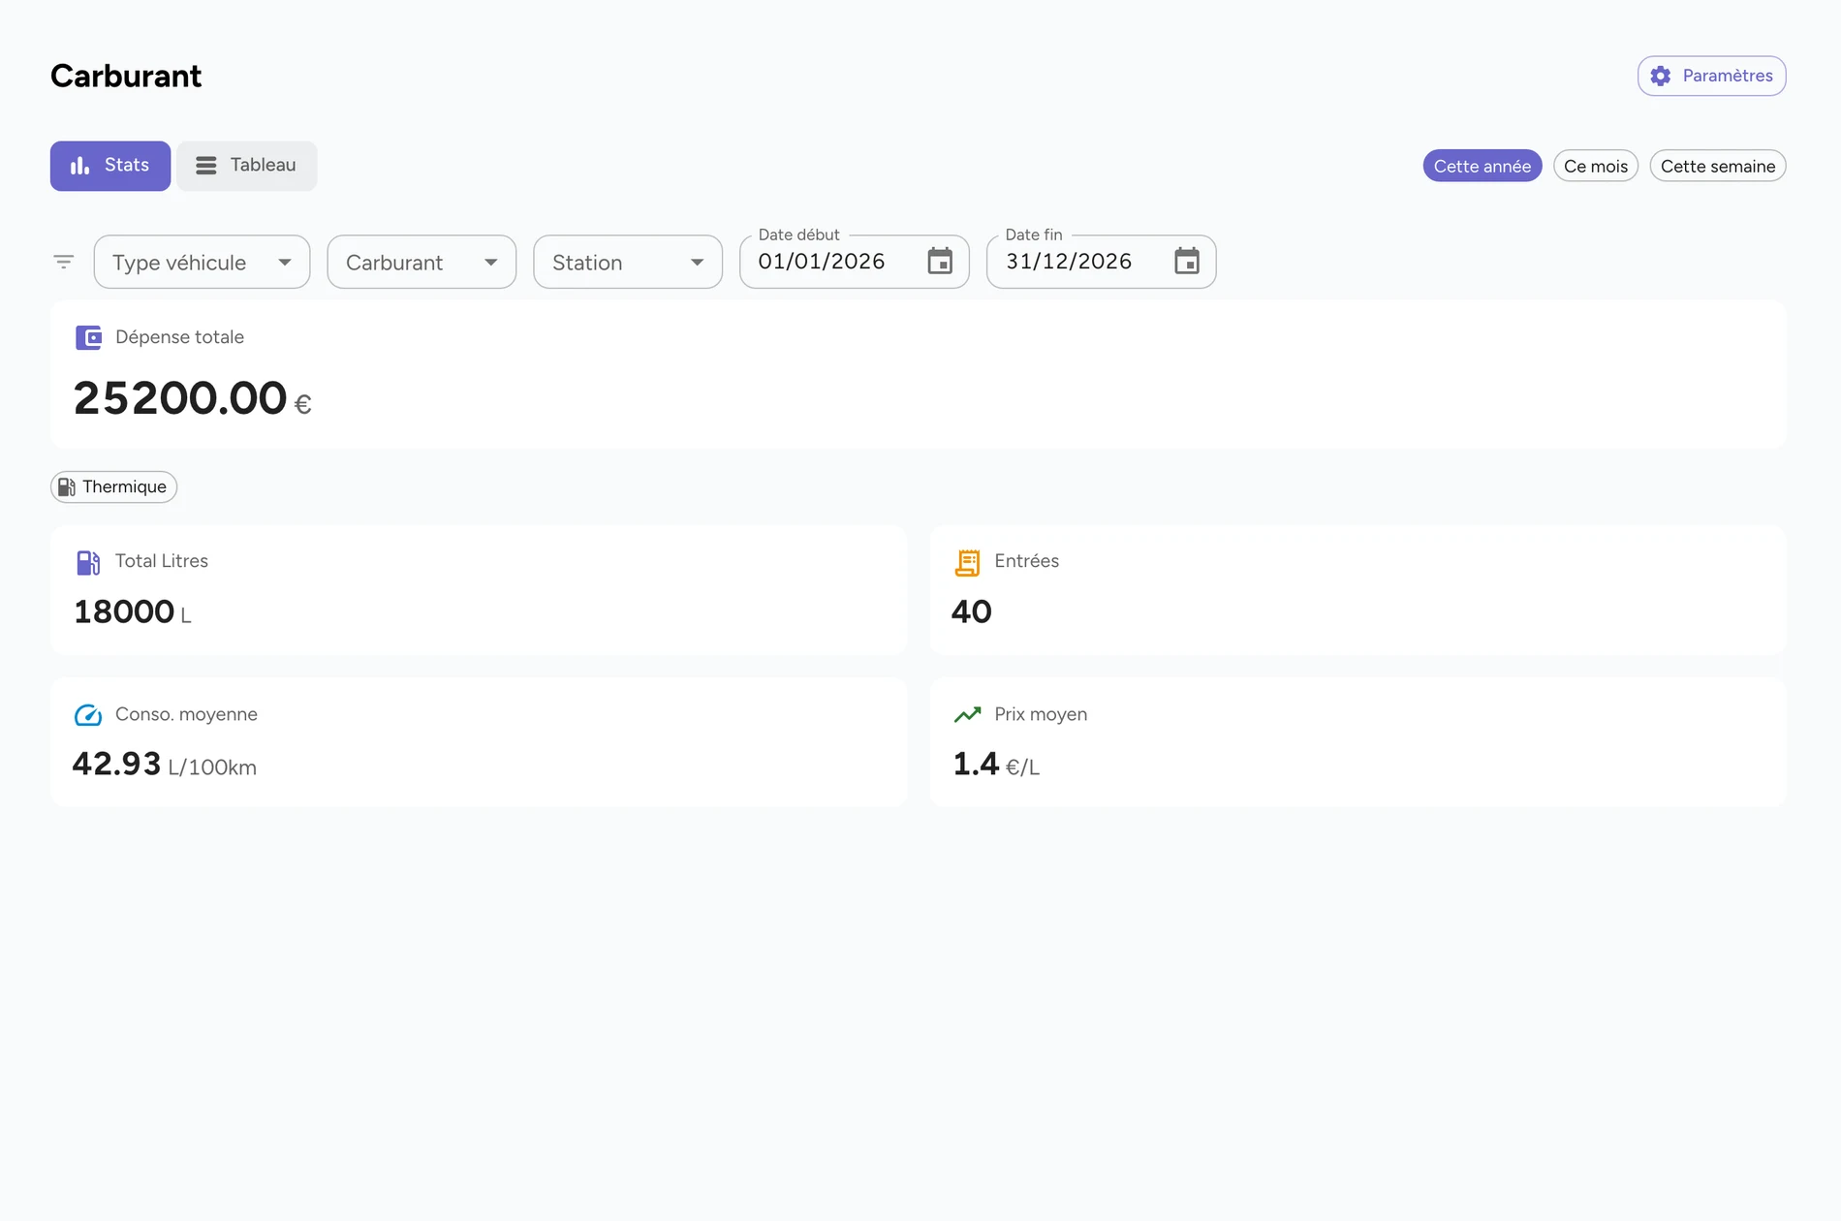Click the Entrées receipt icon
This screenshot has height=1221, width=1841.
coord(967,562)
